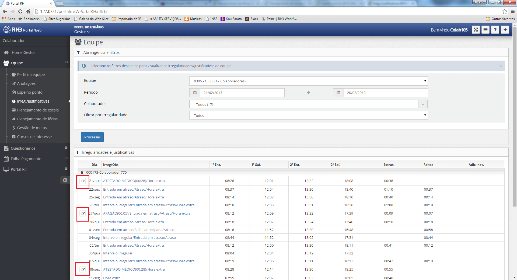Select Irreg./Justificativas menu item
Screen dimensions: 517x280
pos(33,101)
